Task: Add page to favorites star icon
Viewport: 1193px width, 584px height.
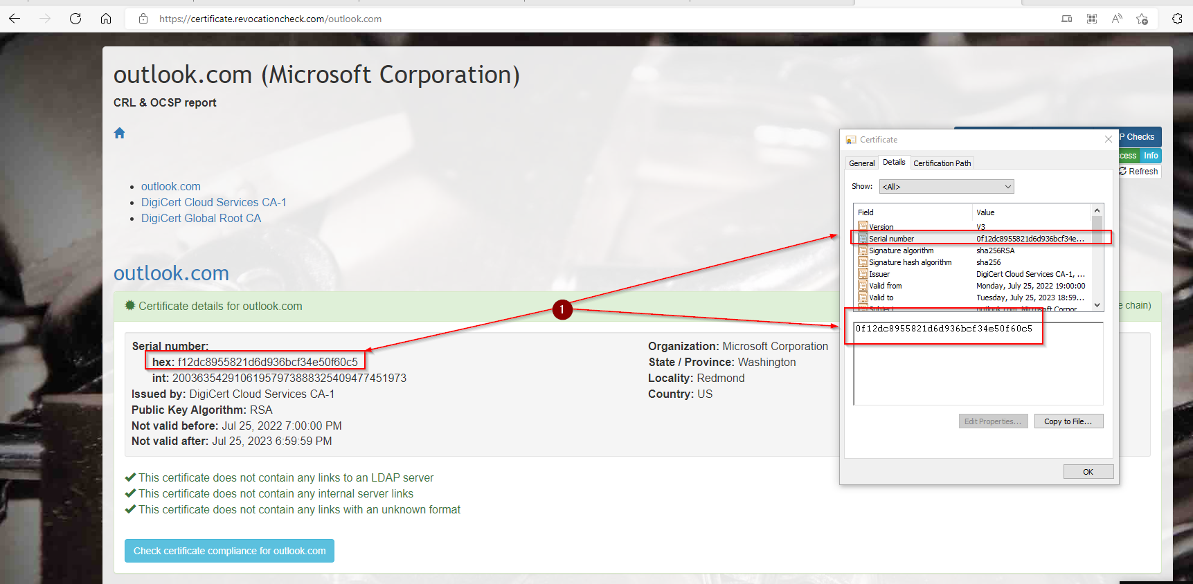Action: pyautogui.click(x=1142, y=19)
